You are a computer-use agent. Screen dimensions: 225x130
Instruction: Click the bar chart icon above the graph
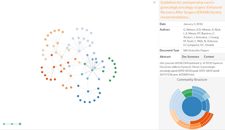pyautogui.click(x=154, y=2)
